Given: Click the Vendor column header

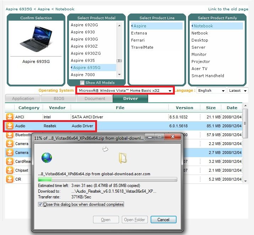Looking at the screenshot, I should 57,108.
